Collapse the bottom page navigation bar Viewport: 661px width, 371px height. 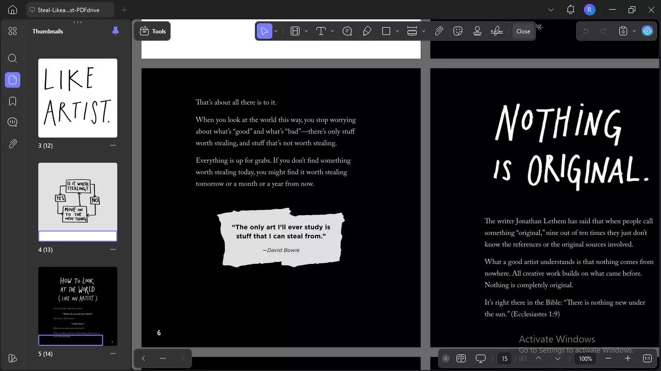[x=446, y=358]
